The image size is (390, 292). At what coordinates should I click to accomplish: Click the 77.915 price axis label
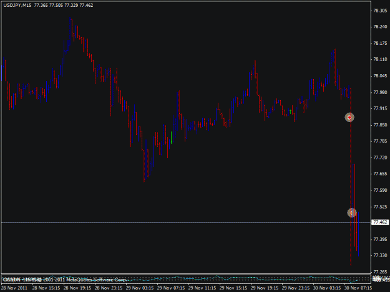click(380, 108)
